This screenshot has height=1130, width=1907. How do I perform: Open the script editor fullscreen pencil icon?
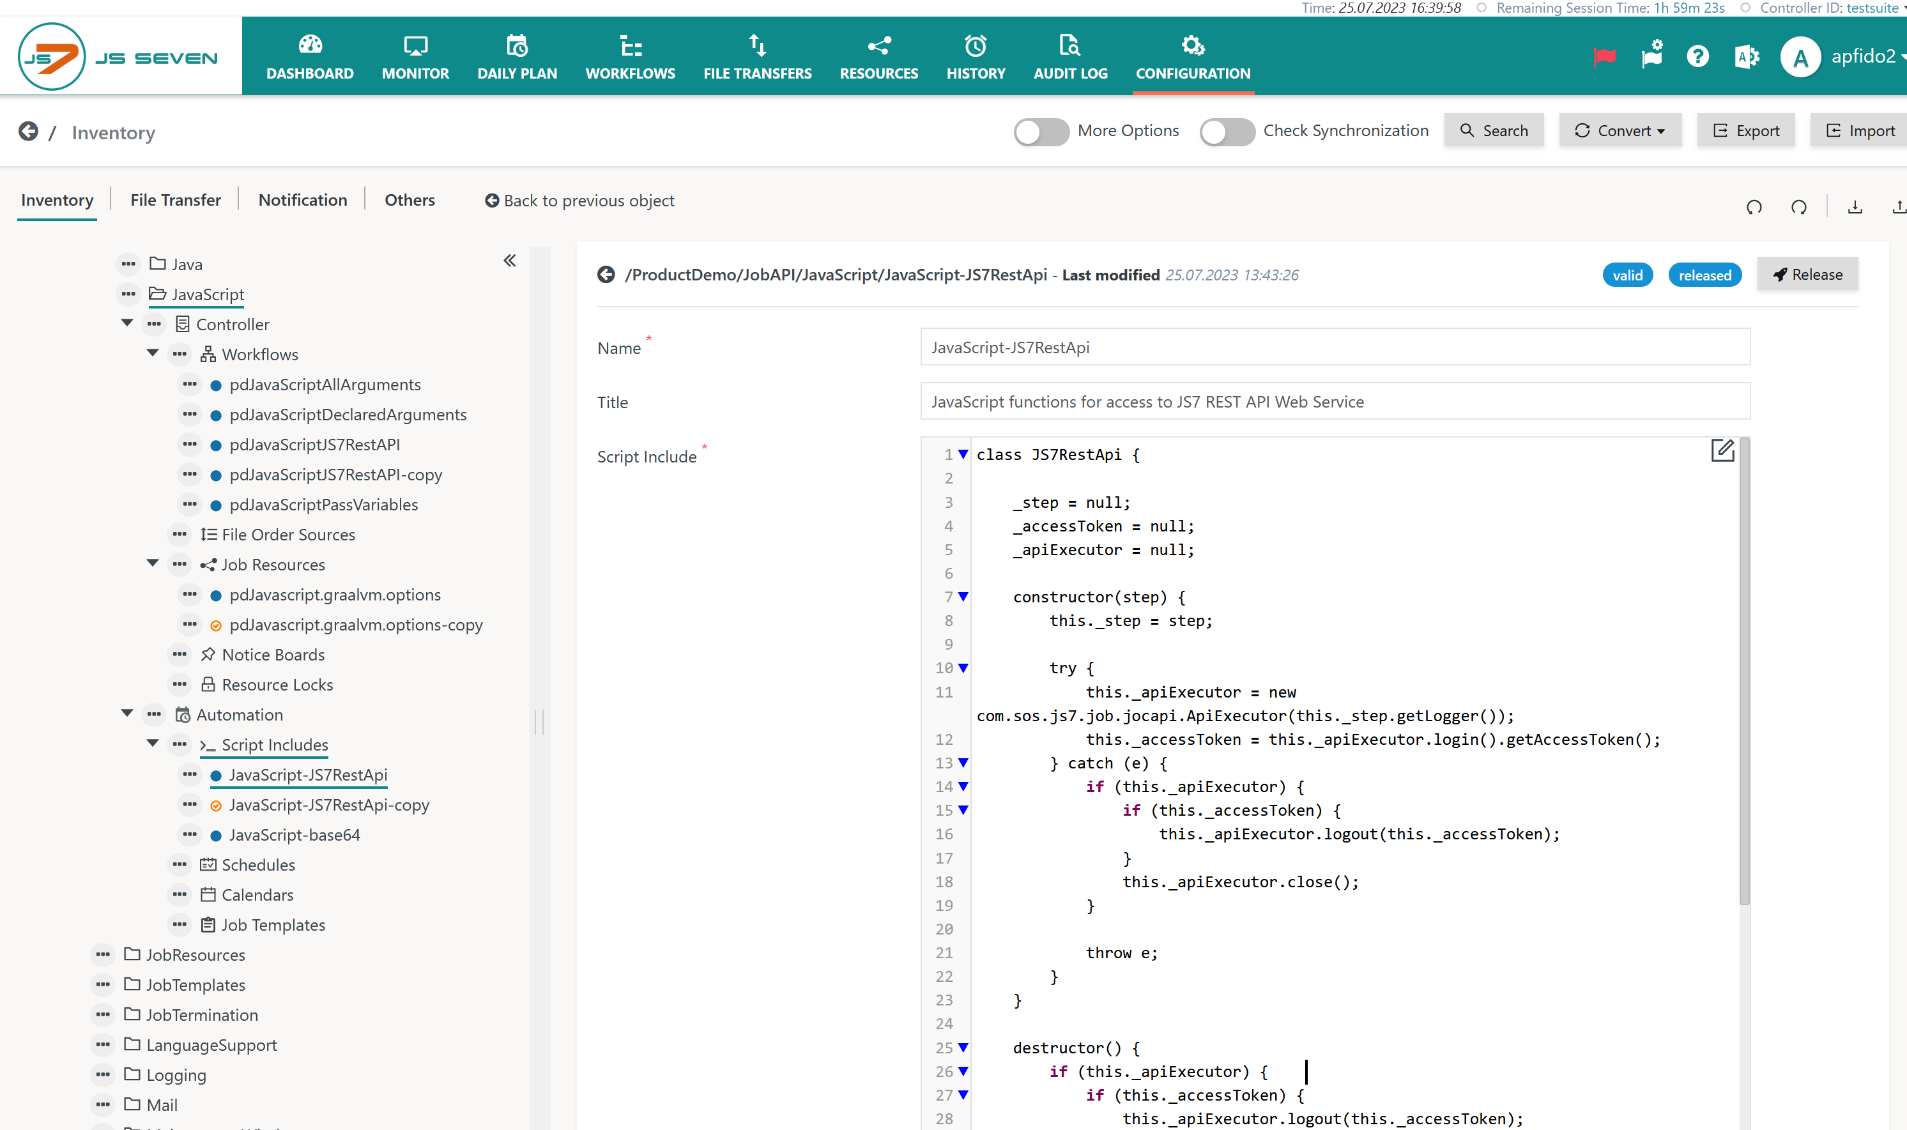click(1722, 451)
